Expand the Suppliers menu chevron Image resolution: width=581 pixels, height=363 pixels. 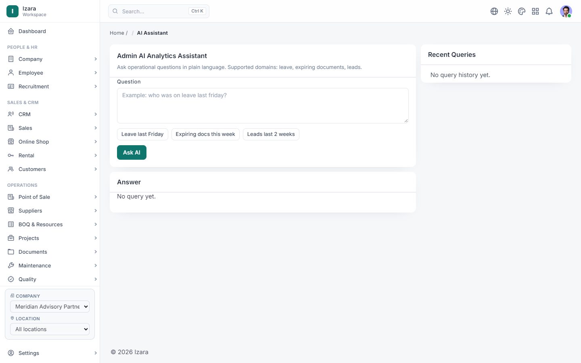(96, 211)
